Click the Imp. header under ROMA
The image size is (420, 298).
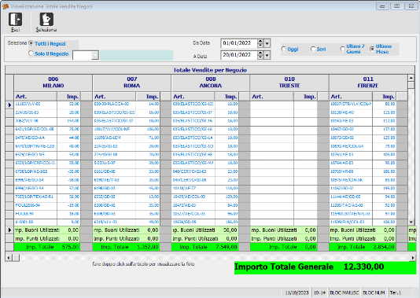click(148, 97)
